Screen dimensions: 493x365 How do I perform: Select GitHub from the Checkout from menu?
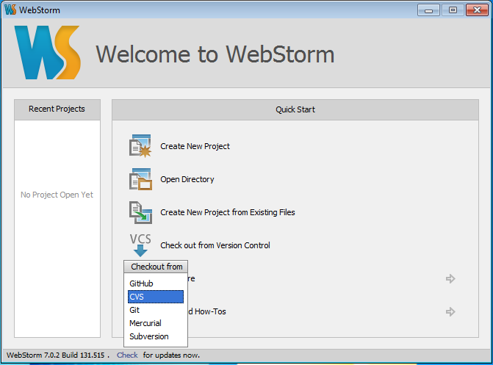pyautogui.click(x=156, y=283)
